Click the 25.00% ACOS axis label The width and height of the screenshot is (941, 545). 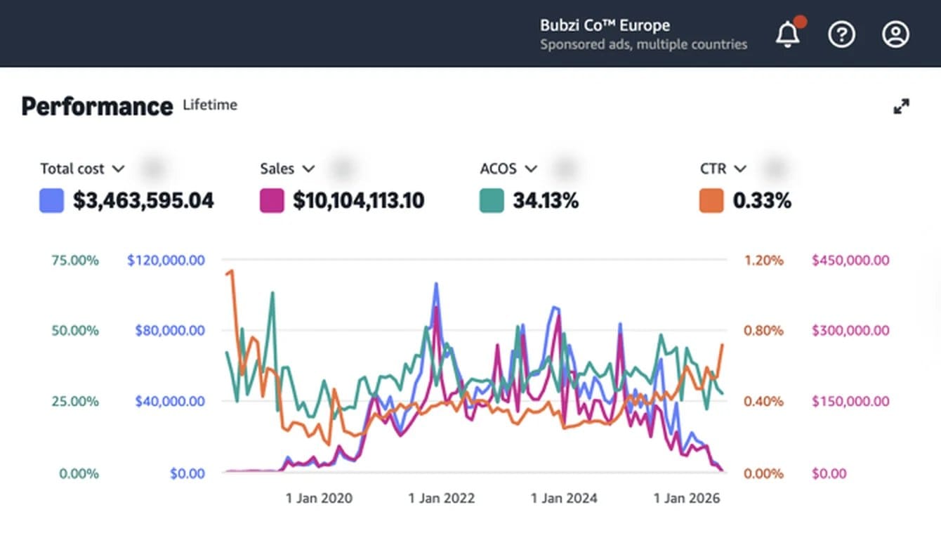[75, 401]
